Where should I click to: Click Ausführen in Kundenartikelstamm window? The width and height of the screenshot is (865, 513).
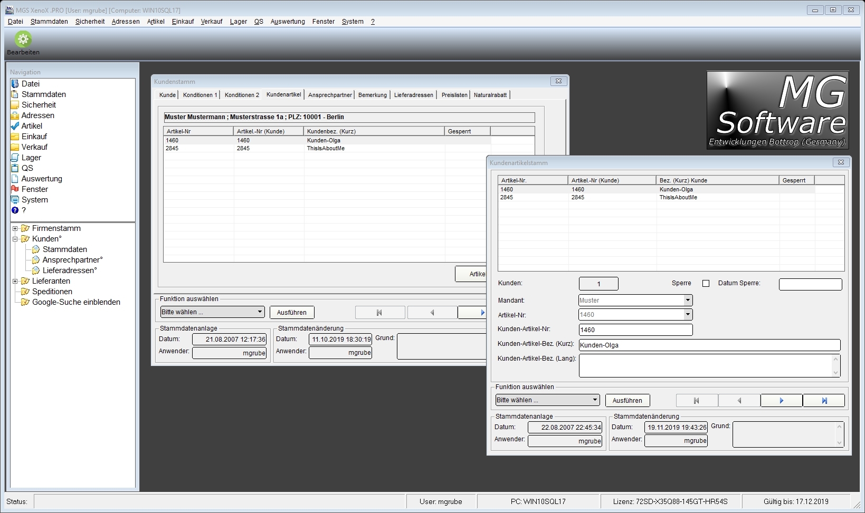pyautogui.click(x=628, y=401)
